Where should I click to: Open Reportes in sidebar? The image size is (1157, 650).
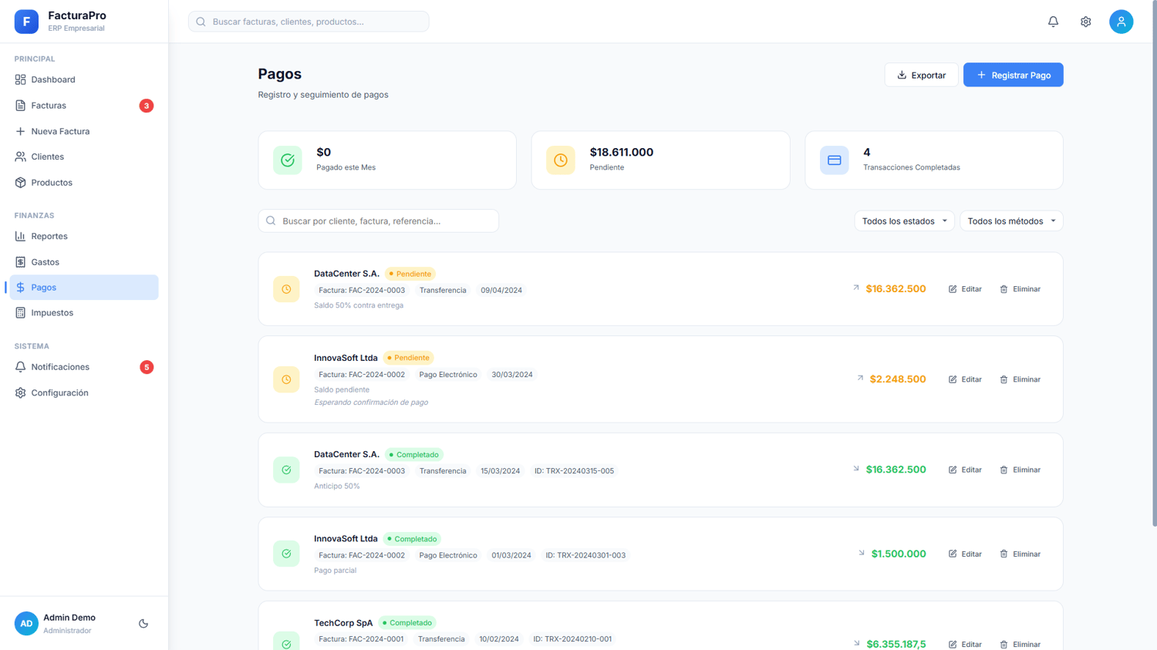[x=84, y=236]
